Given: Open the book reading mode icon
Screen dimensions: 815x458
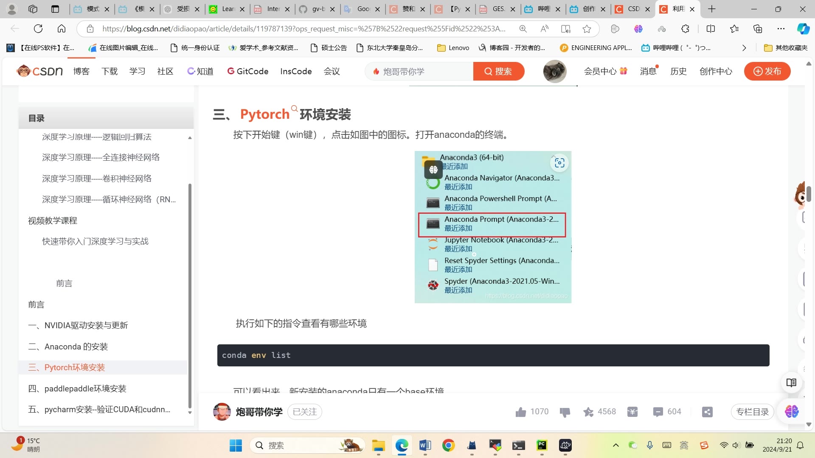Looking at the screenshot, I should pos(791,383).
